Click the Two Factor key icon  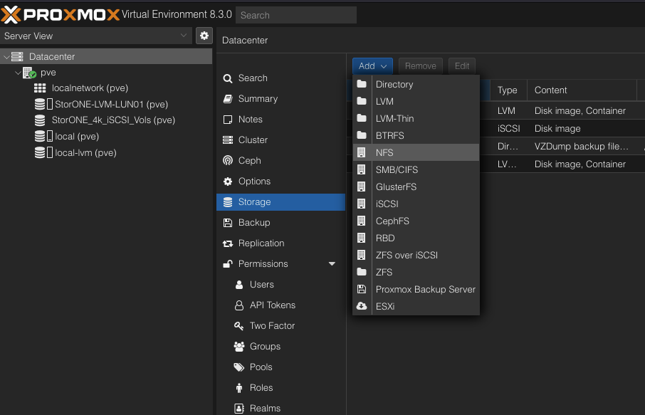(239, 326)
